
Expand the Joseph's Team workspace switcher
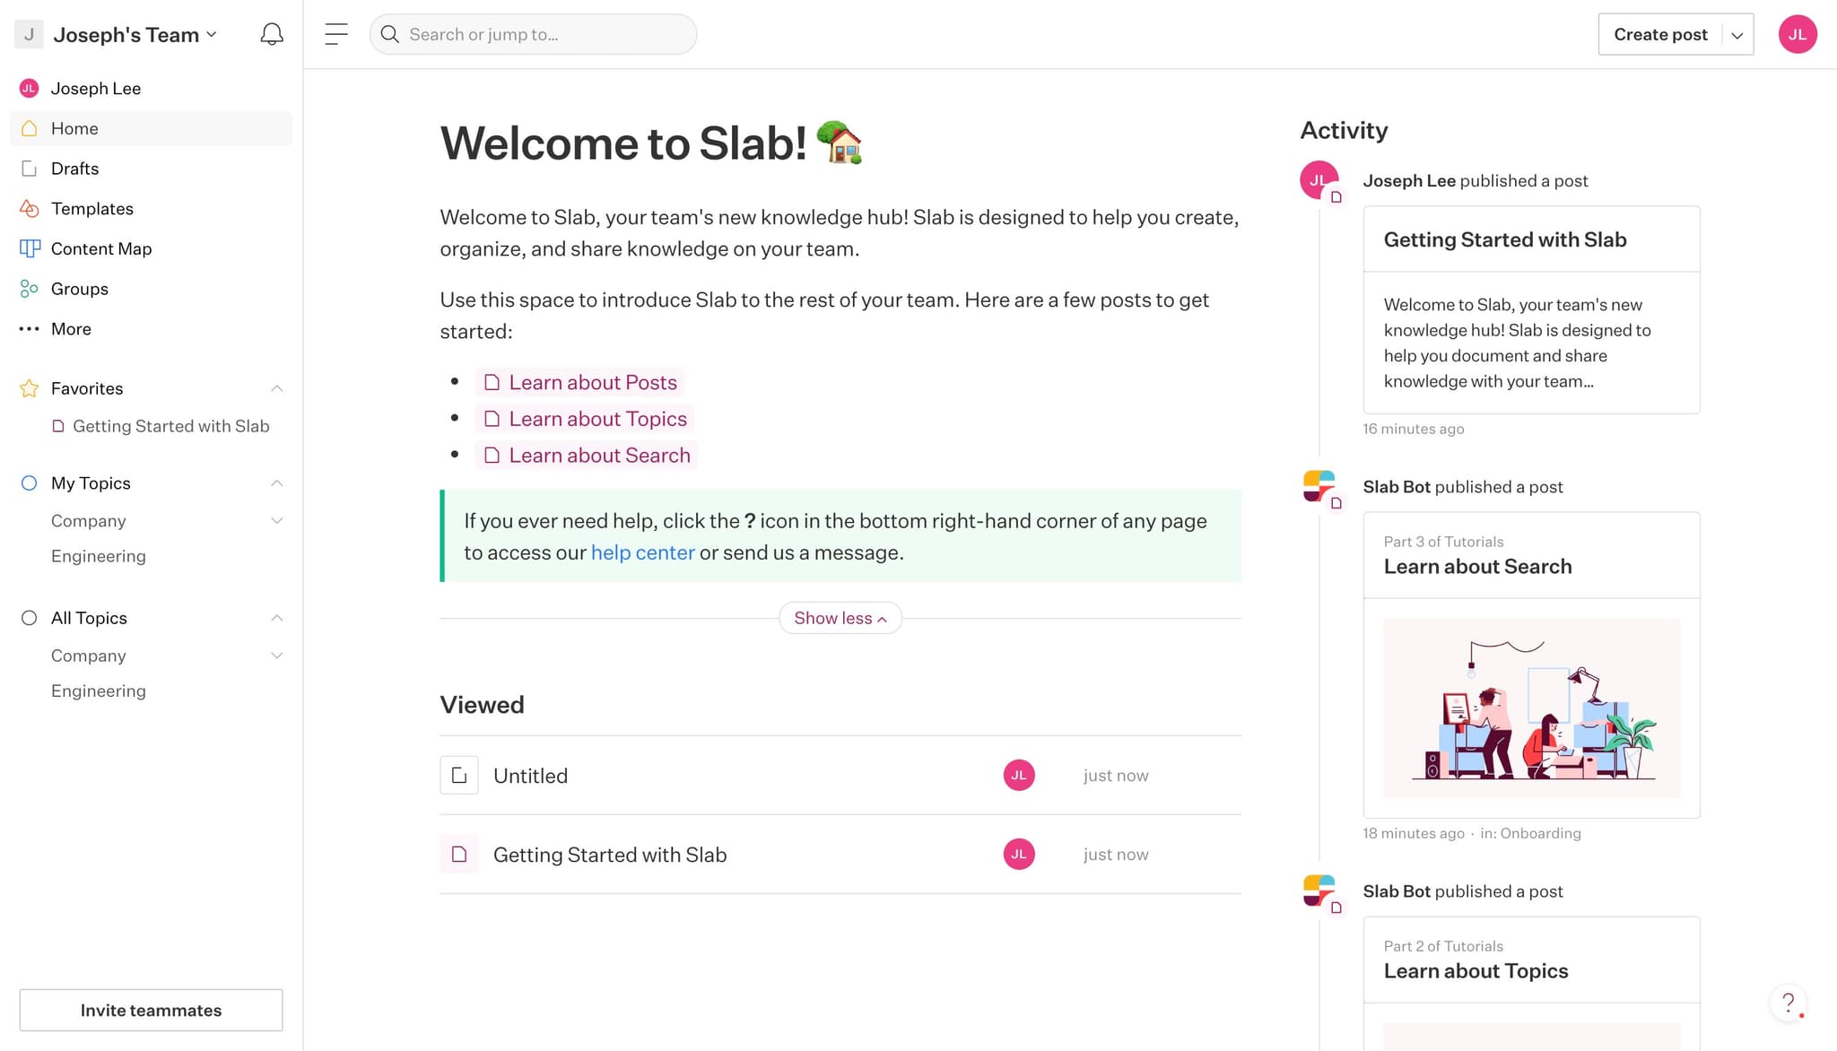213,34
